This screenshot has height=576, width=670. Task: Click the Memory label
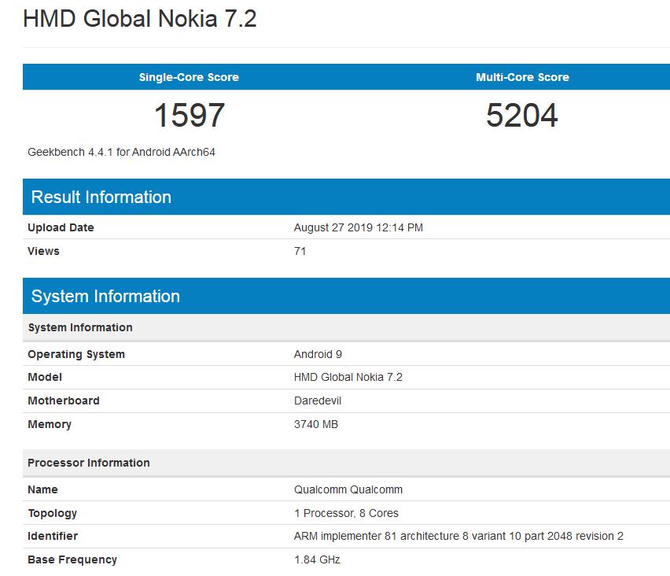50,425
